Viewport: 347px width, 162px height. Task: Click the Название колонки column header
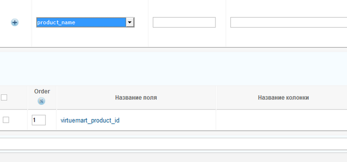pos(283,98)
